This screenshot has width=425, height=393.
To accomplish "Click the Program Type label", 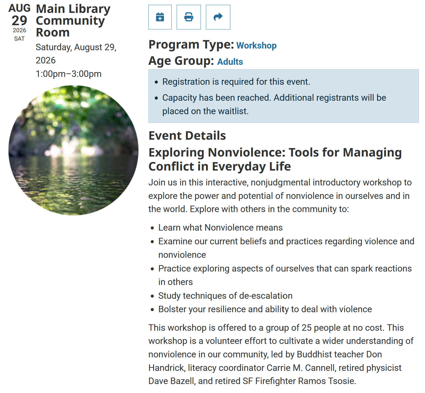I will point(191,45).
